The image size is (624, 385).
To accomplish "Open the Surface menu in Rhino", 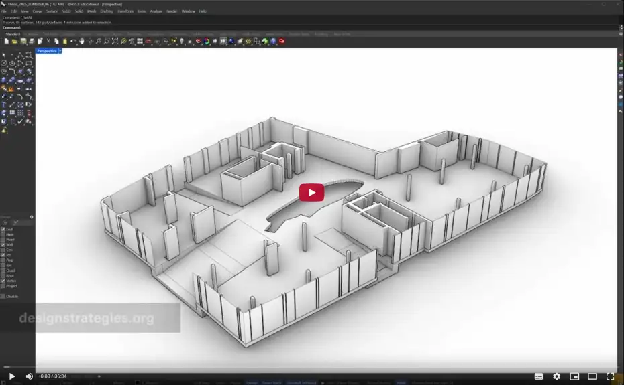I will 52,11.
